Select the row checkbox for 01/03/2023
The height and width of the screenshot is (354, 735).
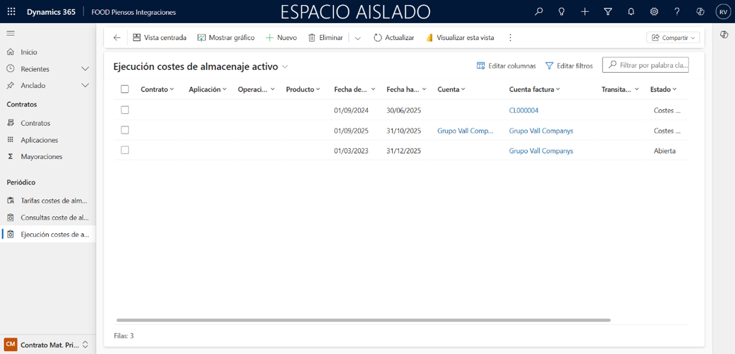[x=125, y=150]
